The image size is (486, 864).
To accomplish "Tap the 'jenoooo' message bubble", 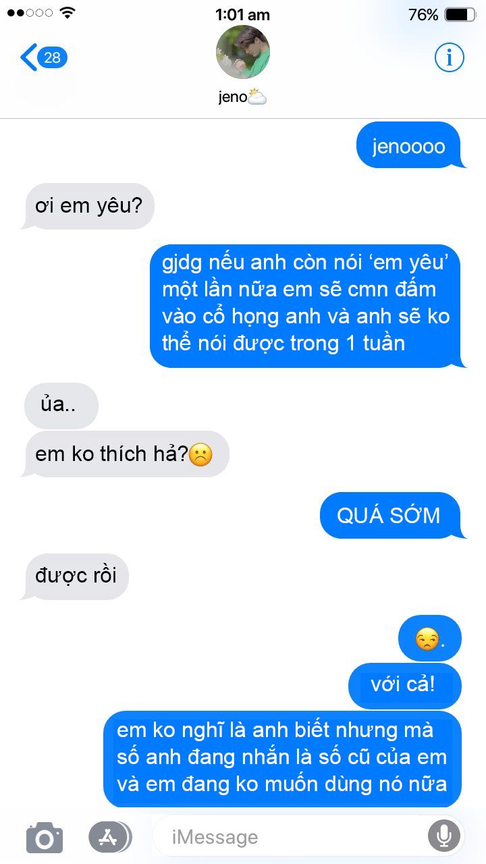I will coord(409,145).
